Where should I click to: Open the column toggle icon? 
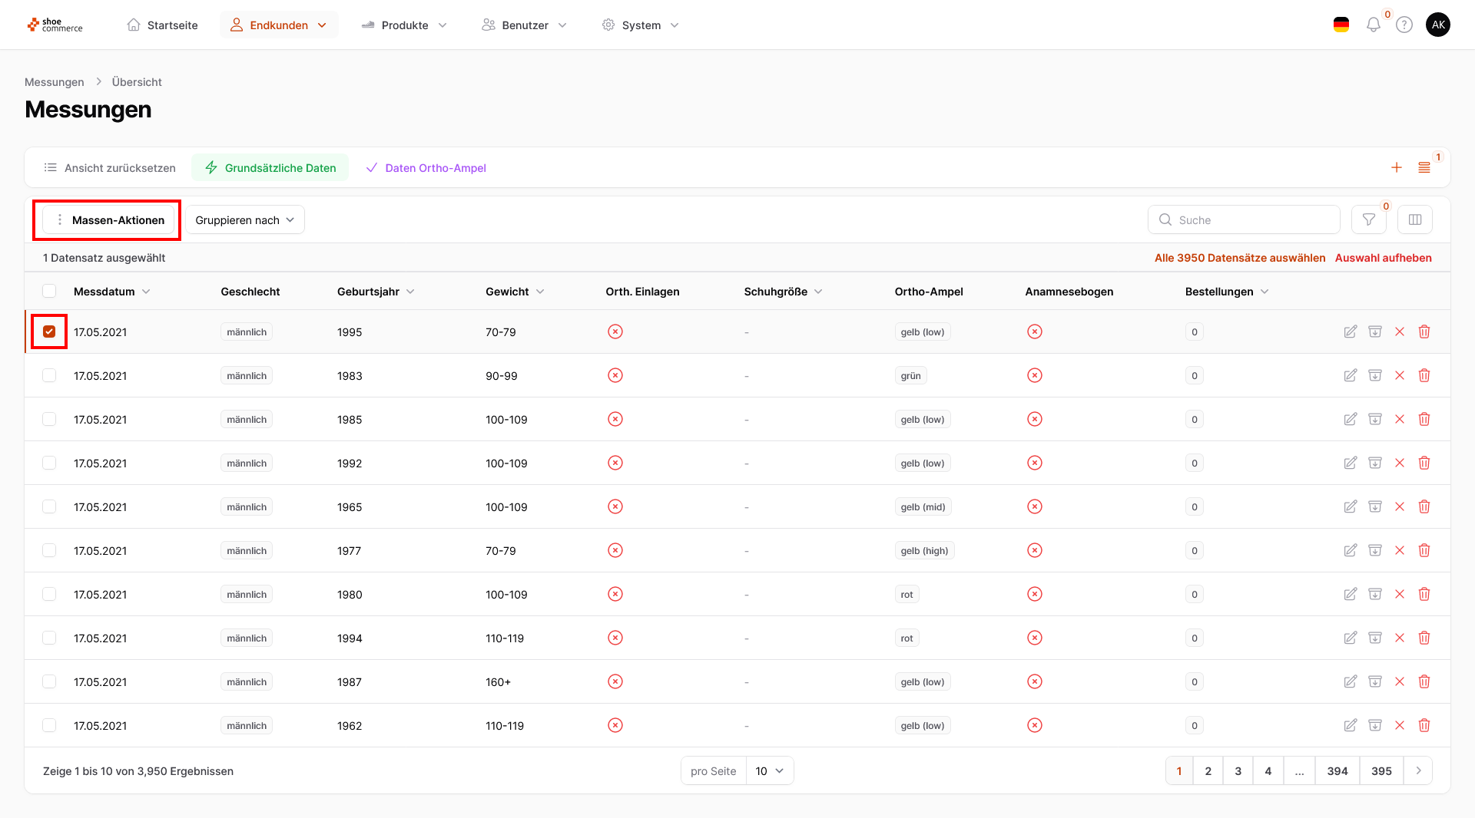[1414, 220]
